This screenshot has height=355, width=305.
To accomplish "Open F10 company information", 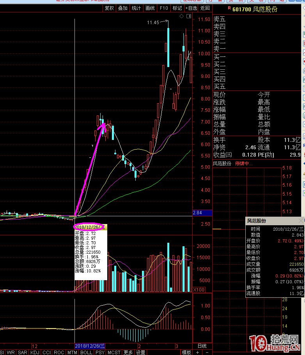I will coord(164,8).
